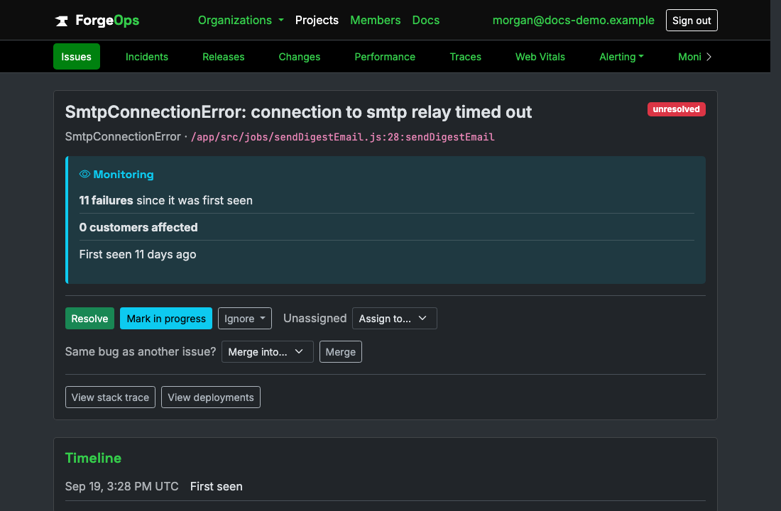The width and height of the screenshot is (781, 511).
Task: Click the sendDigestEmail.js file path
Action: (x=343, y=137)
